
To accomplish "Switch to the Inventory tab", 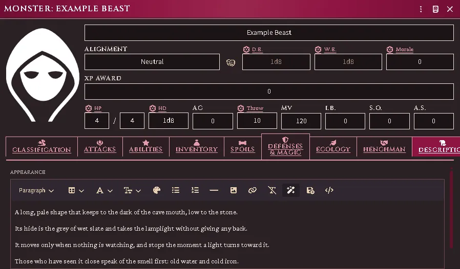I will (x=197, y=146).
